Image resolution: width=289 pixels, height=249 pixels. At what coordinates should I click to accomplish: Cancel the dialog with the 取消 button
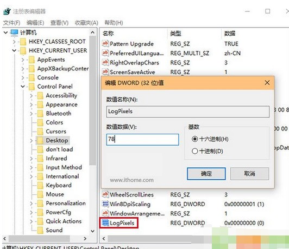249,174
